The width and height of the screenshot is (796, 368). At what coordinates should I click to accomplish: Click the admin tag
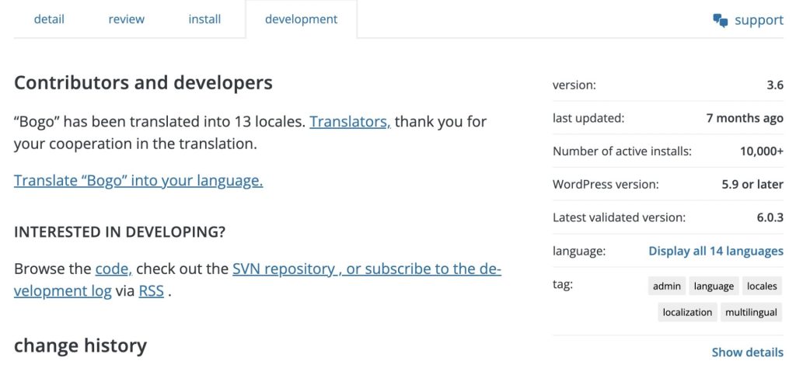click(x=666, y=286)
